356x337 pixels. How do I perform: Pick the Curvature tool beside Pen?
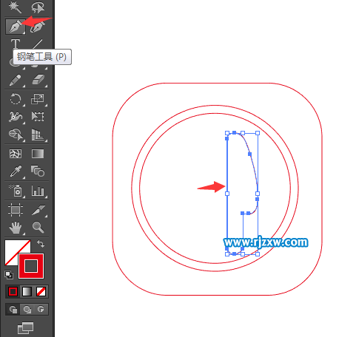point(38,27)
